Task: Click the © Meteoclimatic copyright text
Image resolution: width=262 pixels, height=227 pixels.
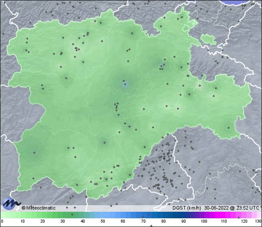Action: (x=38, y=208)
